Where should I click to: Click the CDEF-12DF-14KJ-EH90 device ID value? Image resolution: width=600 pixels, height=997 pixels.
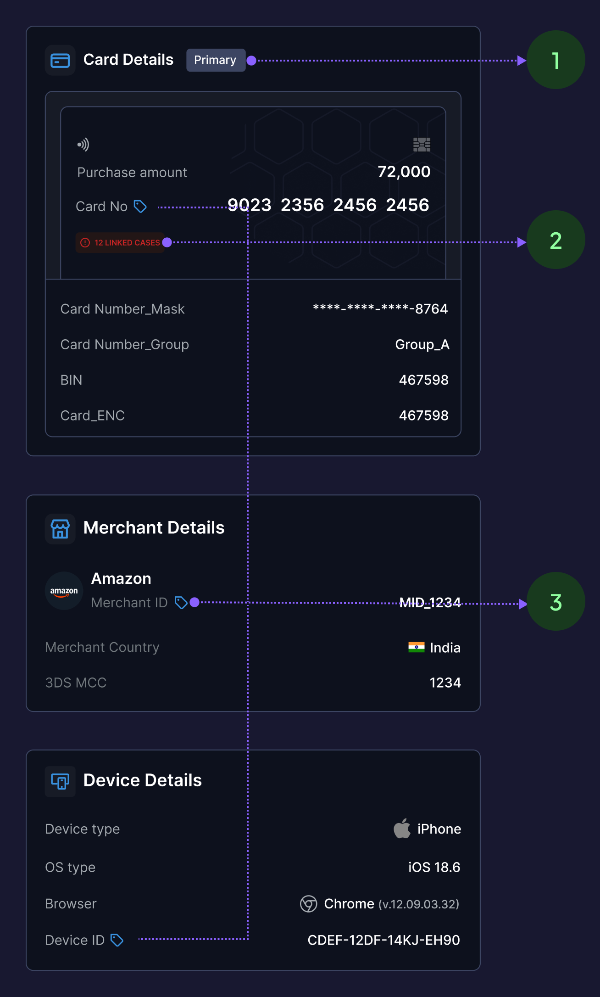383,940
